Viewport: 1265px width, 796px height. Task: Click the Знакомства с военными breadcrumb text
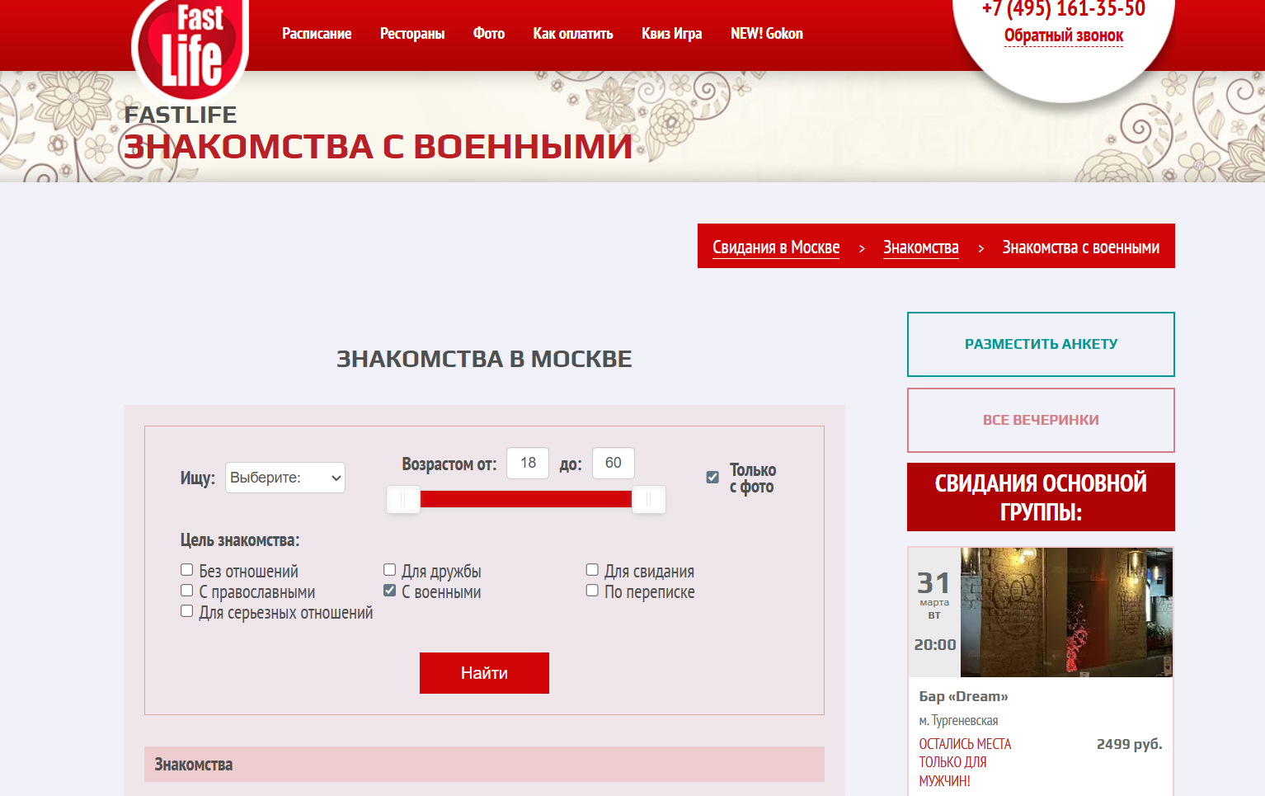(x=1081, y=247)
